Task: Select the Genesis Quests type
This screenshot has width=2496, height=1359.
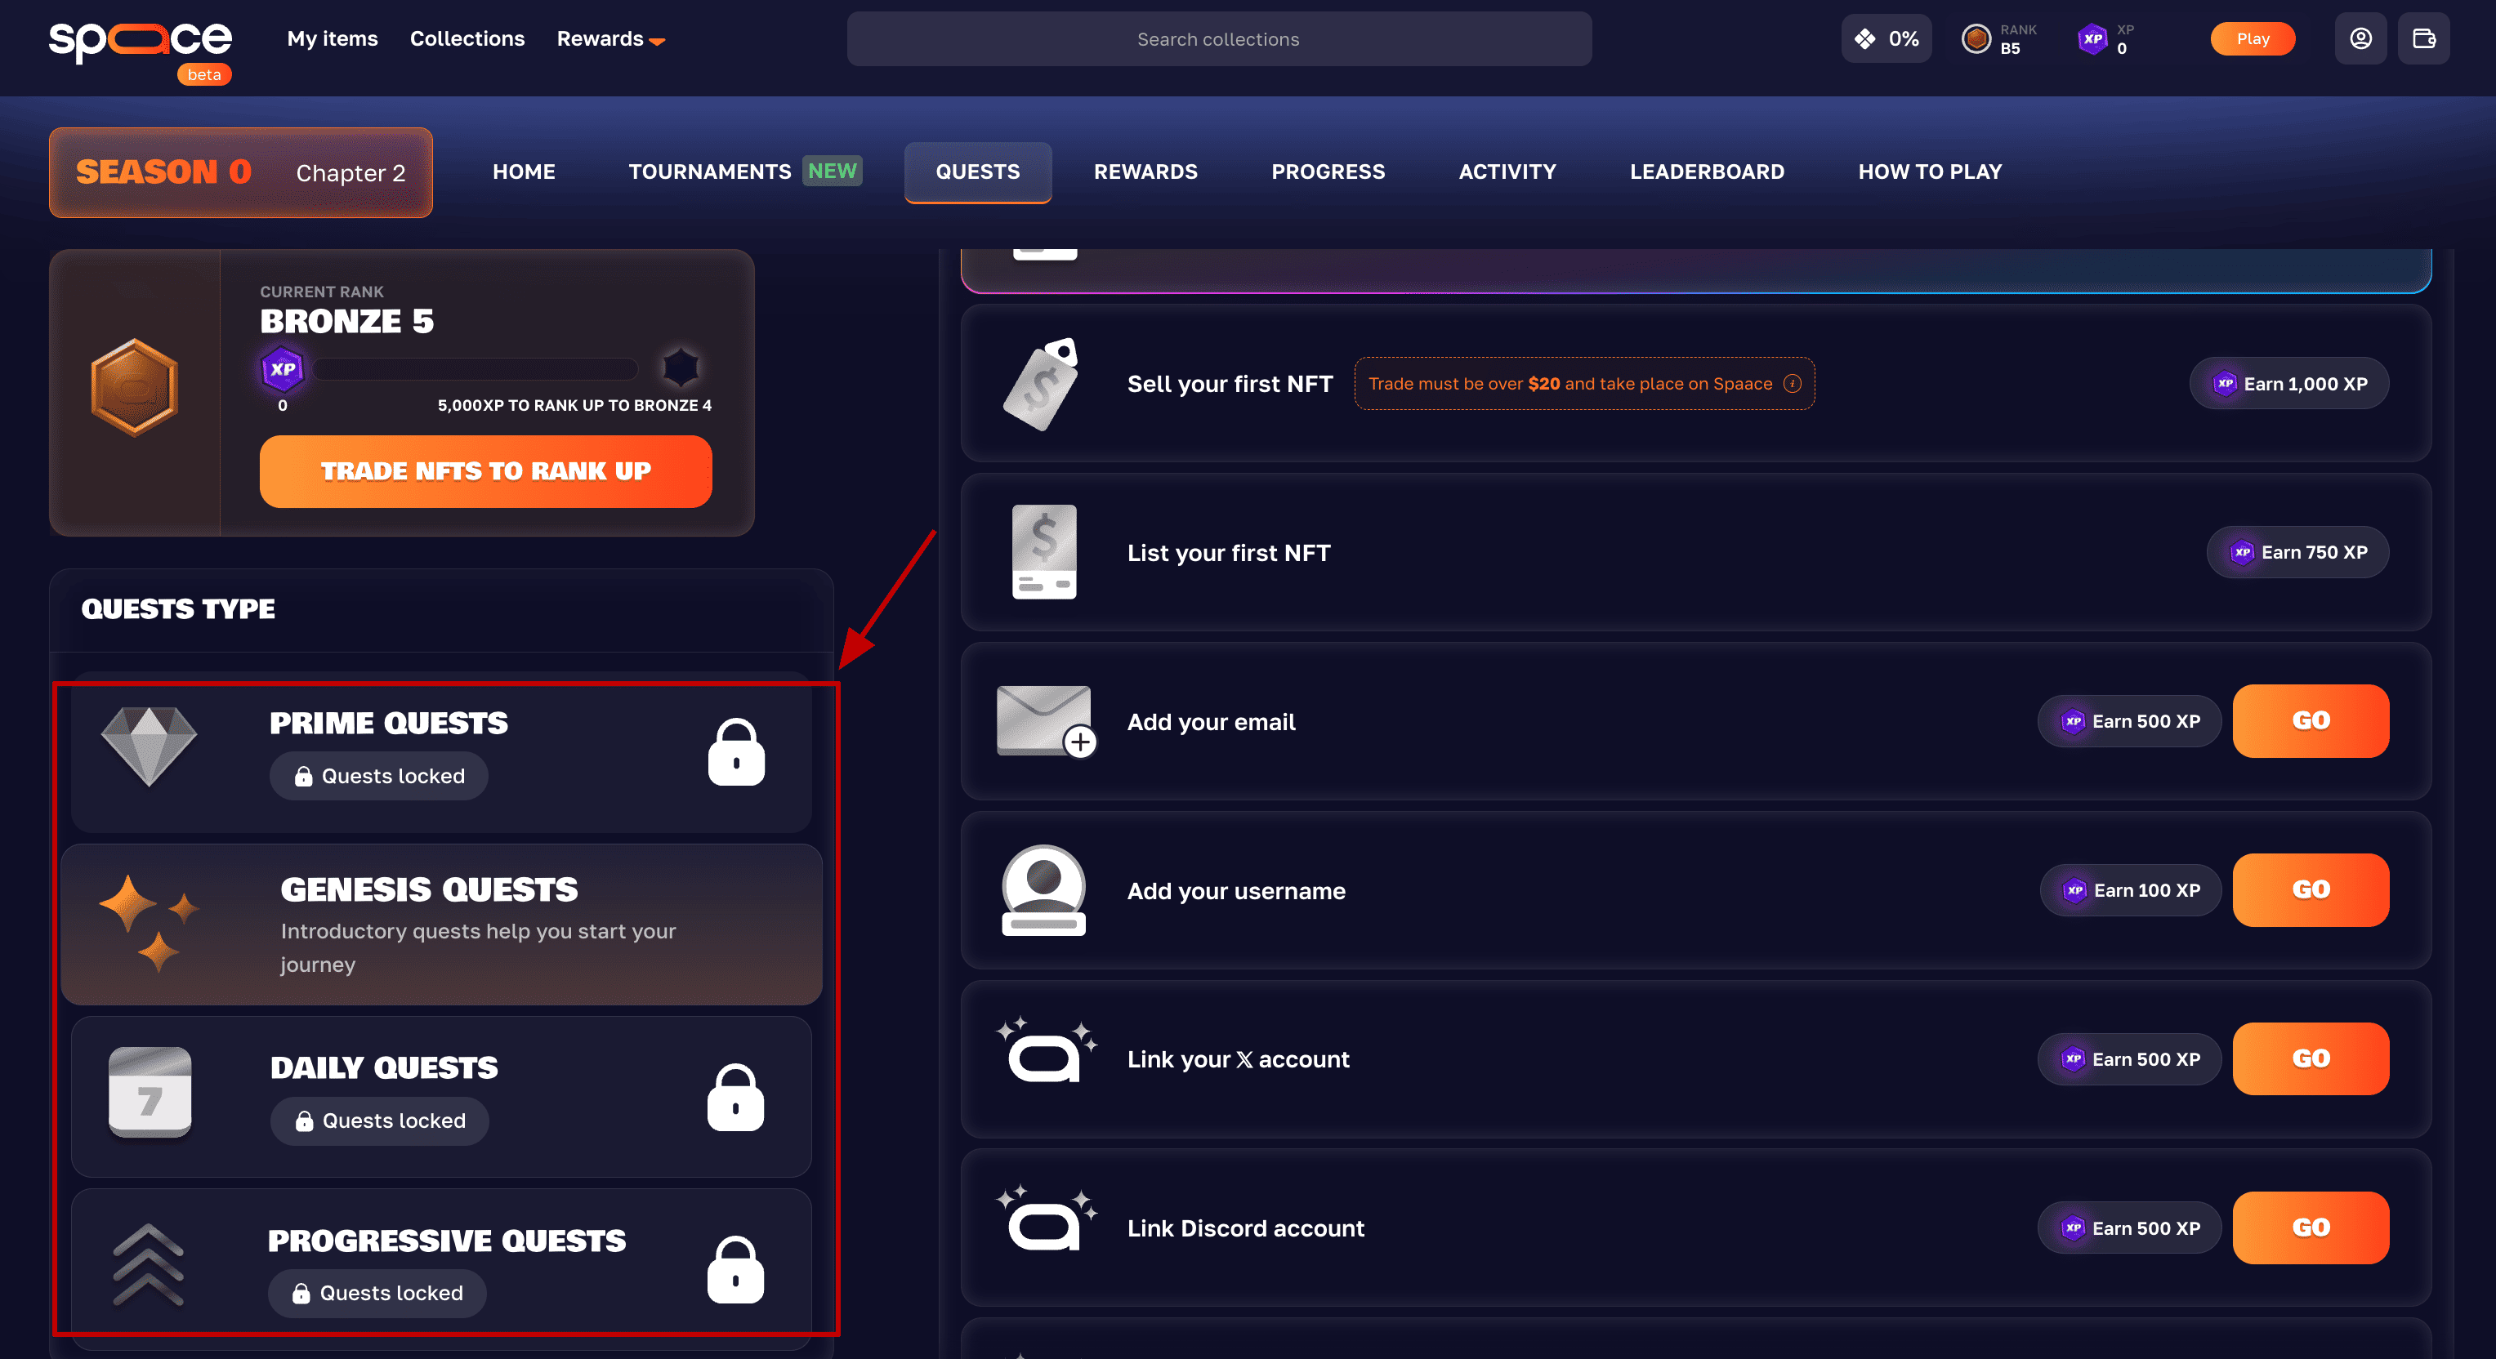Action: (441, 924)
